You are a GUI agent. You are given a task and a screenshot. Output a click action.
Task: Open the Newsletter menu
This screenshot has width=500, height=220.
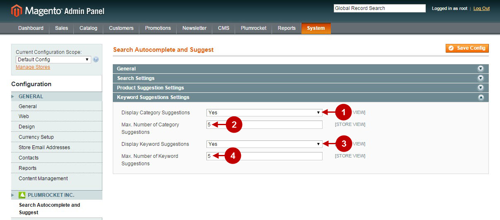pyautogui.click(x=194, y=28)
